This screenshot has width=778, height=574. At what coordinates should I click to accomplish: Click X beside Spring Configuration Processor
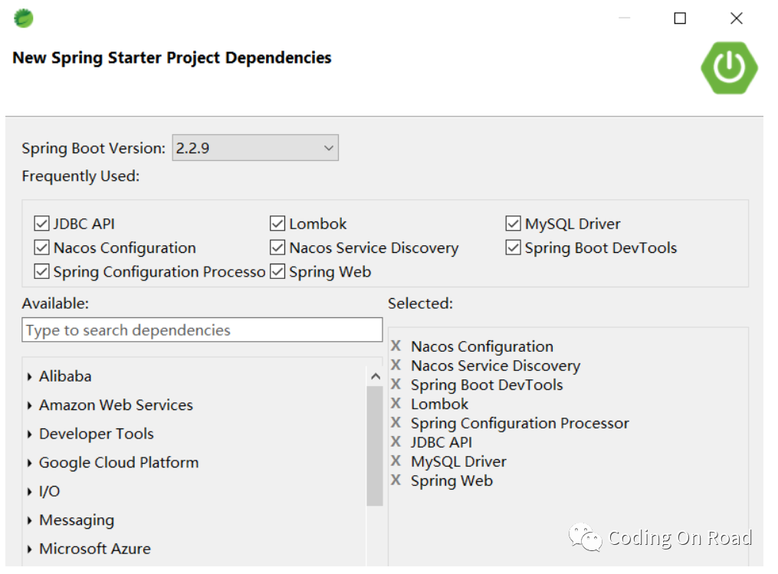coord(396,423)
